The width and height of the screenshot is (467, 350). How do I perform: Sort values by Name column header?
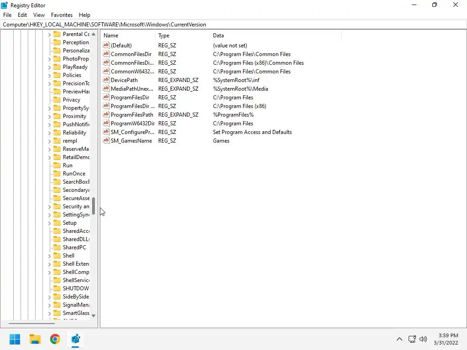coord(128,36)
